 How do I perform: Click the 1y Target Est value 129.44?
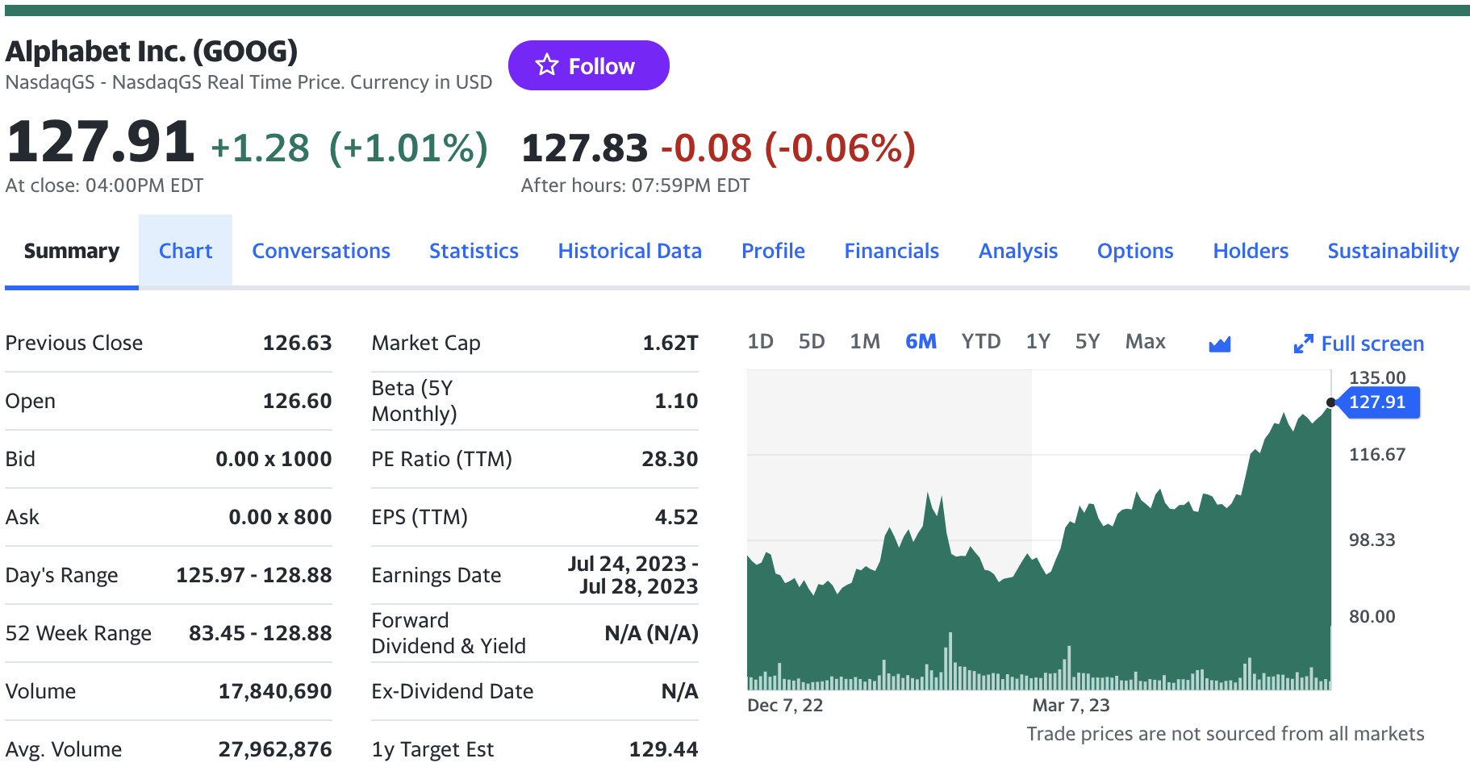click(663, 749)
